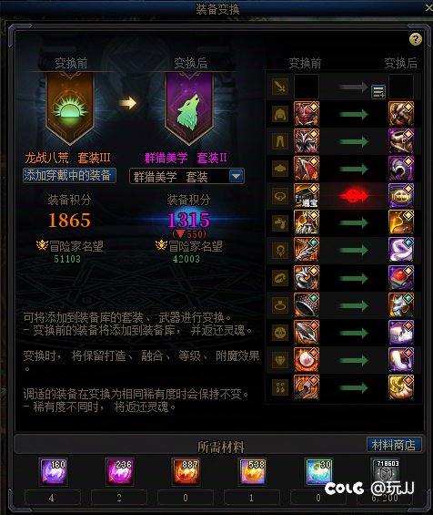Close the 装备变换 window
Screen dimensions: 433x515
pos(428,8)
